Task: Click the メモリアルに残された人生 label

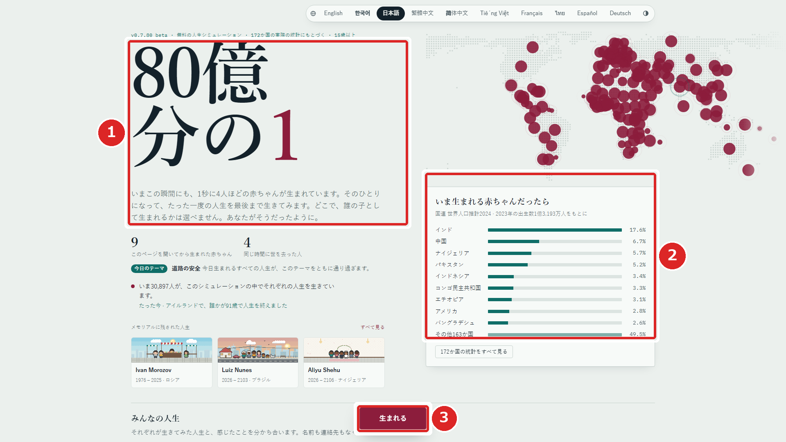Action: [x=160, y=327]
